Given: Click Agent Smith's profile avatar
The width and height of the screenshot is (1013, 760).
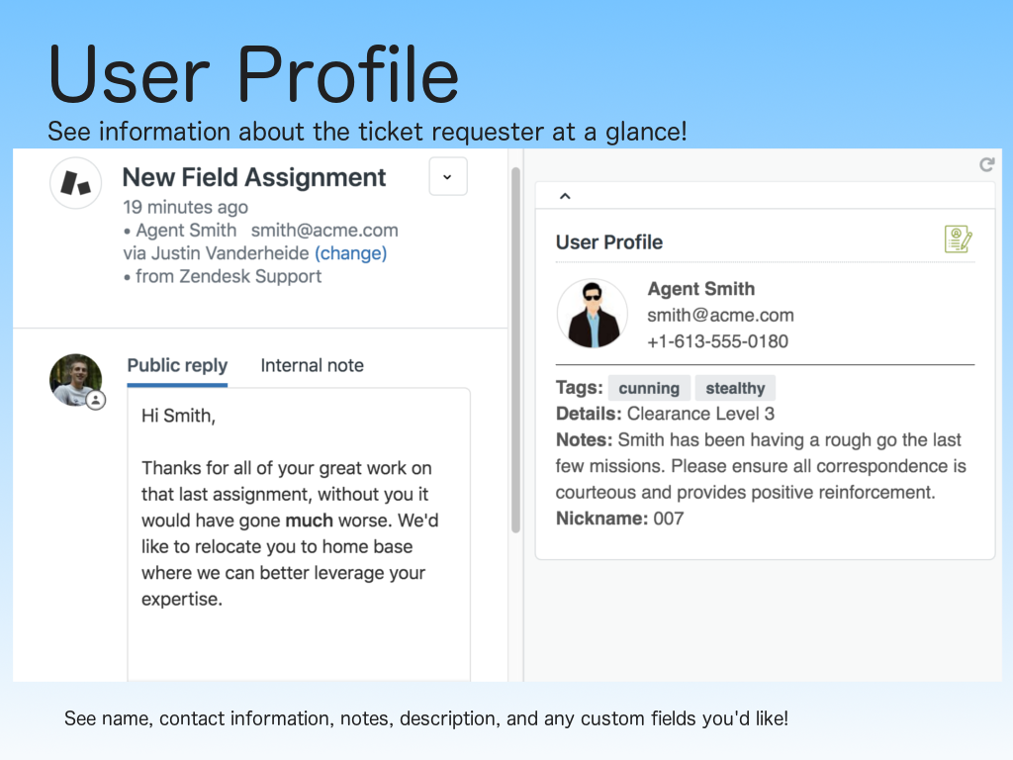Looking at the screenshot, I should coord(593,314).
